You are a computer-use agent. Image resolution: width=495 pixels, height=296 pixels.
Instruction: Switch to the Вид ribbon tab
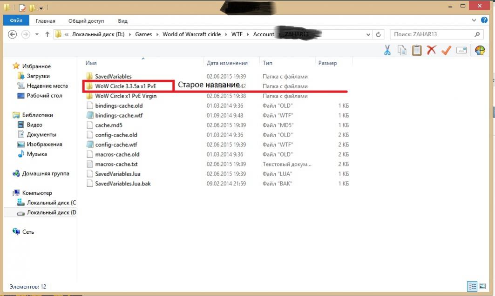122,21
